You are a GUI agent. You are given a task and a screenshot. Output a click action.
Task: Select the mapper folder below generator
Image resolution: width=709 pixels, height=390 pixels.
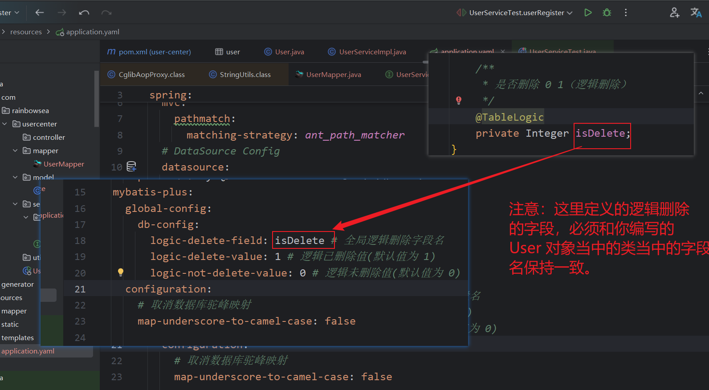point(14,311)
